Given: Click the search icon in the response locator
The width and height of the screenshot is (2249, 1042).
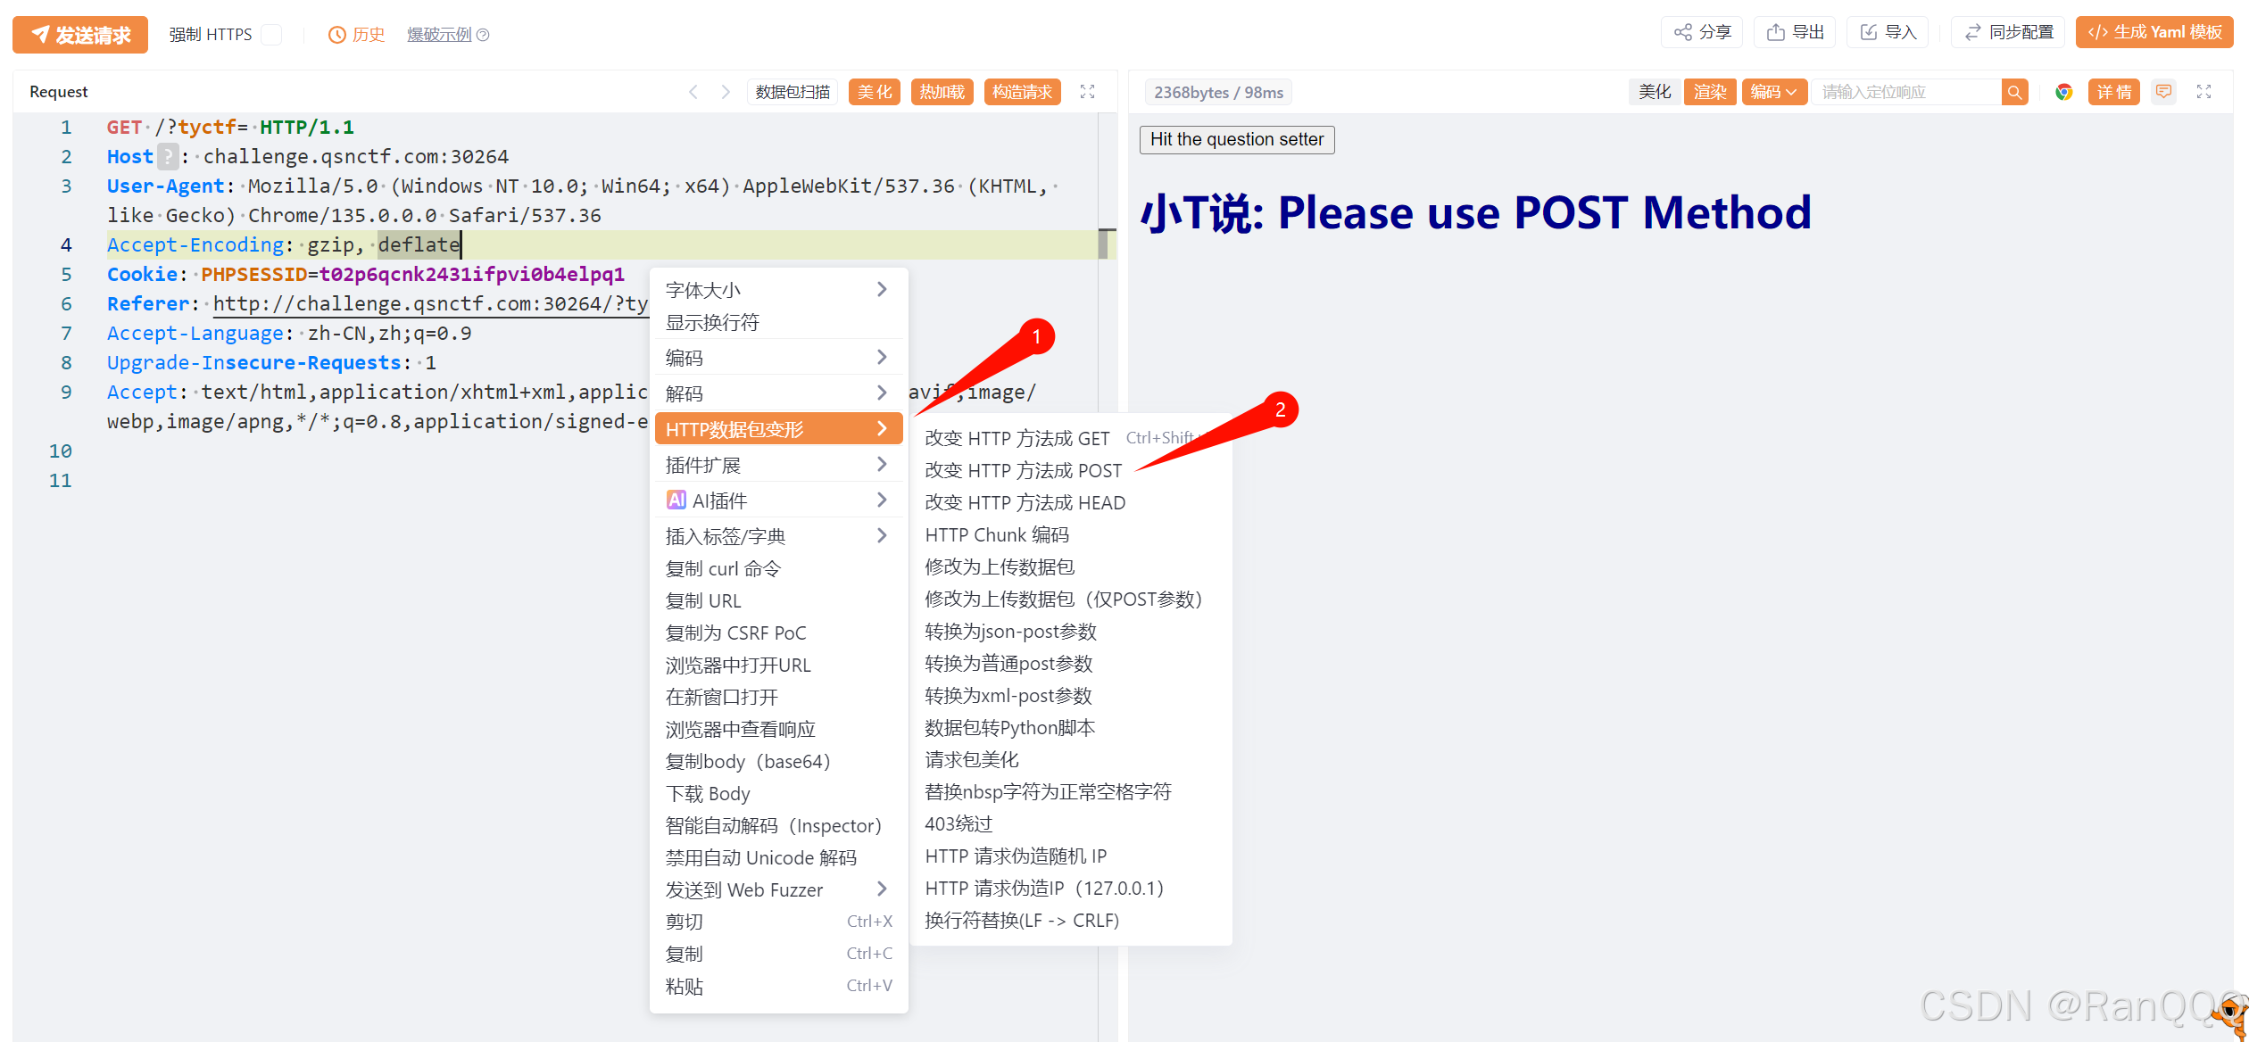Looking at the screenshot, I should [x=2014, y=92].
